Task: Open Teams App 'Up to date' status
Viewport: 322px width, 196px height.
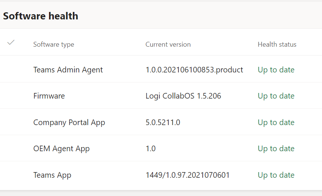Action: pos(276,175)
